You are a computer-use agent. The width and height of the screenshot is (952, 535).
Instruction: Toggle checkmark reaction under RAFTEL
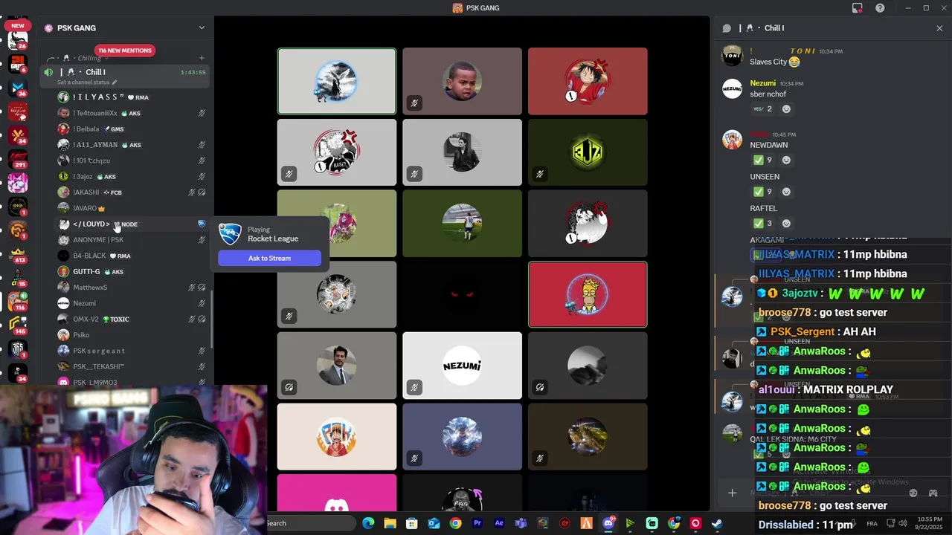tap(762, 224)
